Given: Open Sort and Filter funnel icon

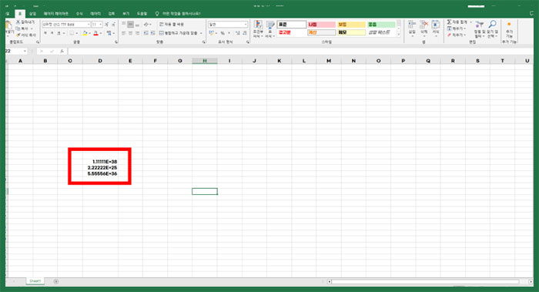Looking at the screenshot, I should coord(479,25).
